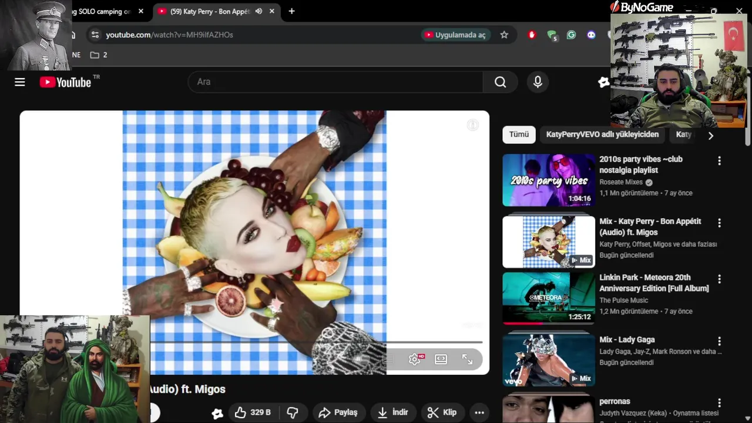The image size is (752, 423).
Task: Visit The Pulse Music channel
Action: 624,300
